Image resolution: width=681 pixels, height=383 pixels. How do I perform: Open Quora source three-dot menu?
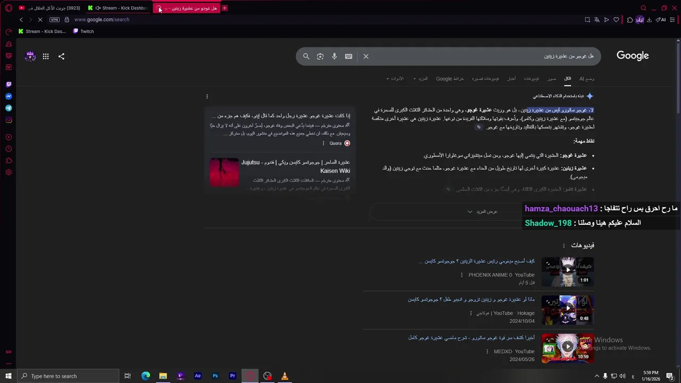pyautogui.click(x=323, y=143)
